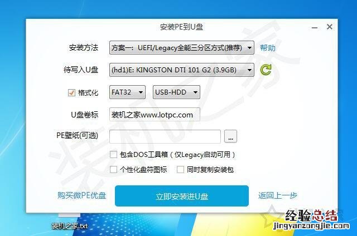
Task: Uncheck the 格式化 checkbox
Action: tap(71, 92)
